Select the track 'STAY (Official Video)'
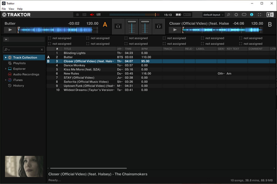 (x=161, y=77)
